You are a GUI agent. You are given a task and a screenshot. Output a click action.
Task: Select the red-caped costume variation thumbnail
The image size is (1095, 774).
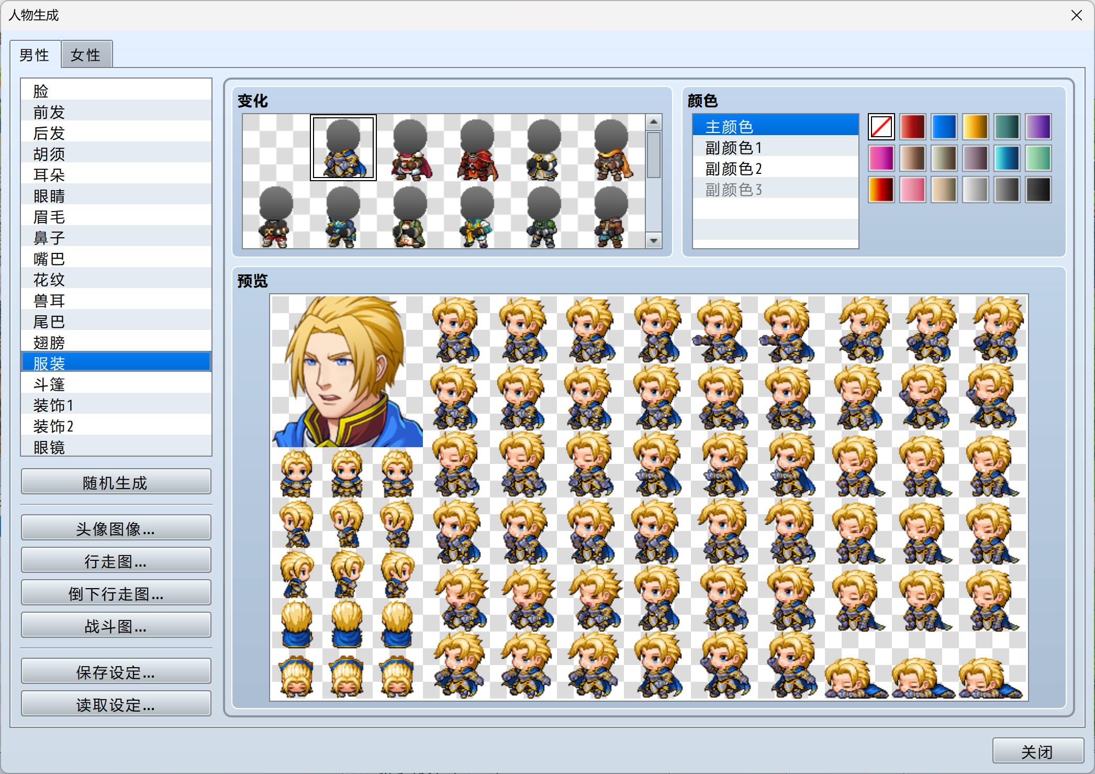(x=477, y=148)
